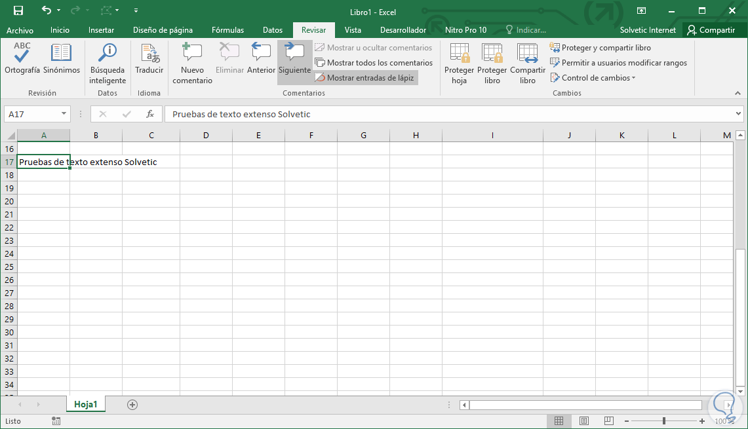Customize the Quick Access Toolbar dropdown

click(136, 10)
